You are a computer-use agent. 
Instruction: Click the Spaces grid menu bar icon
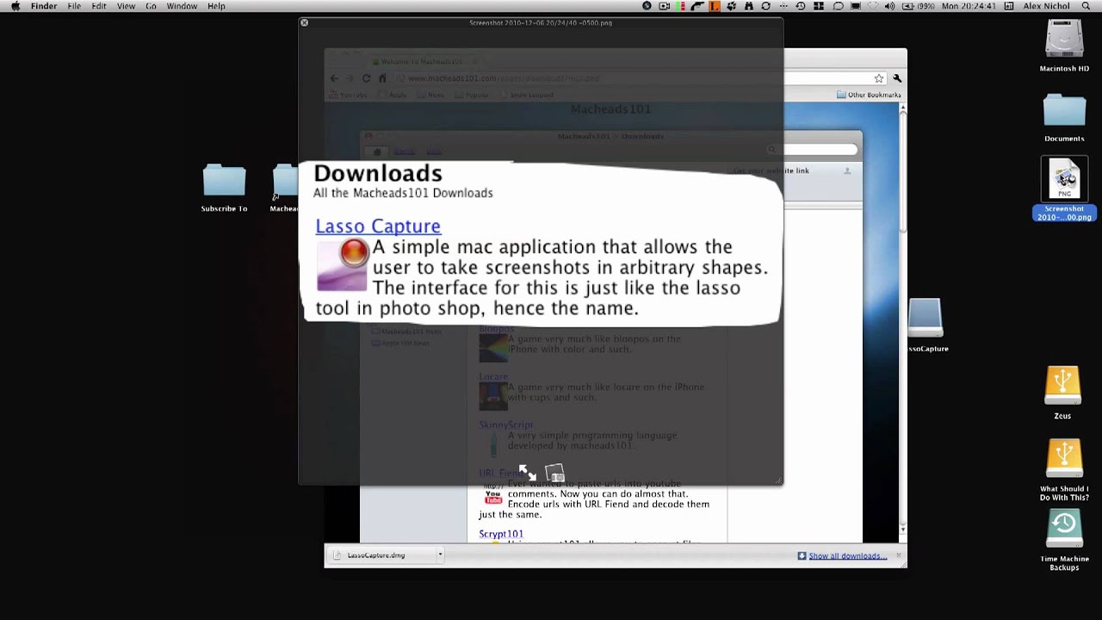[x=818, y=6]
